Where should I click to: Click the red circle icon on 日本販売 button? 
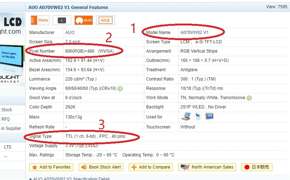(x=247, y=167)
